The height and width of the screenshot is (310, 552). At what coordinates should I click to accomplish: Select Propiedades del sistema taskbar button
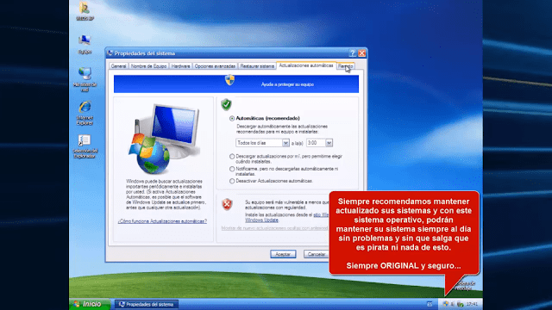[147, 304]
